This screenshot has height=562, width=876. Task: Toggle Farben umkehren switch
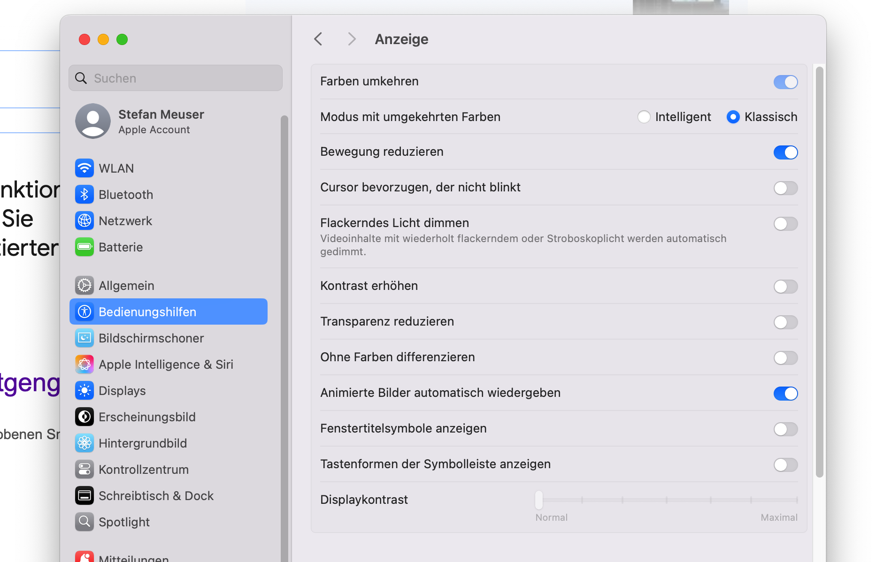785,82
